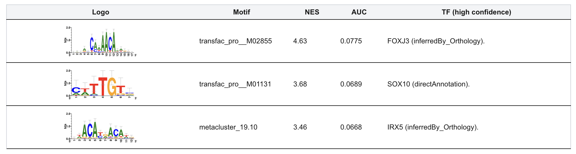Screen dimensions: 576x154
Task: Select motif name metacluster_19.10
Action: tap(228, 127)
